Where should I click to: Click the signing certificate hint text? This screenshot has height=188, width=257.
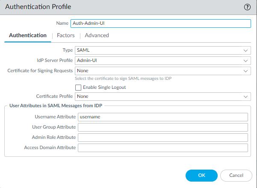point(124,79)
